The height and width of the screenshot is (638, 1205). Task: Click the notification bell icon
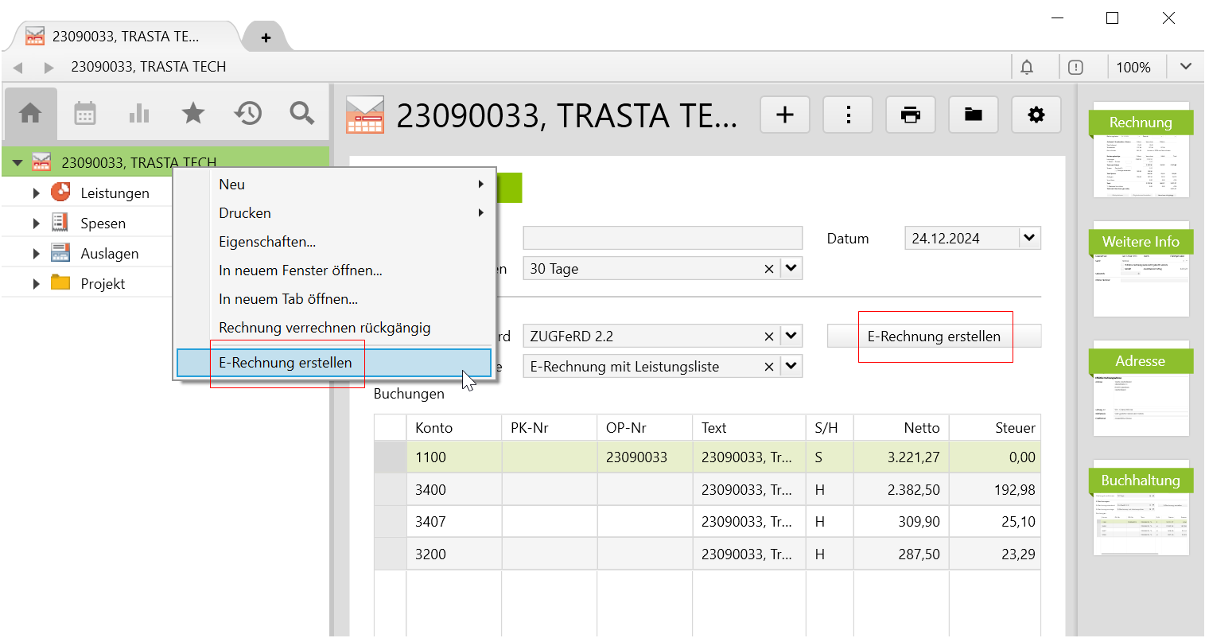(1027, 68)
